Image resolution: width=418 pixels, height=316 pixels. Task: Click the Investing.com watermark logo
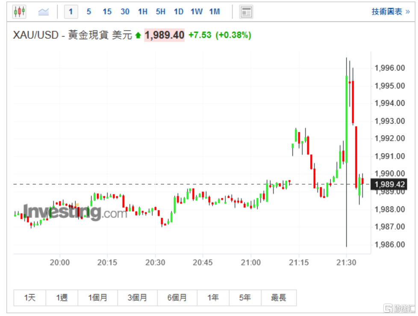(x=75, y=212)
